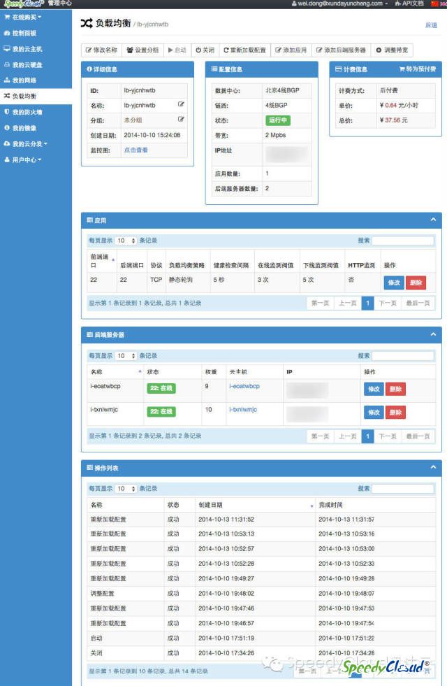Open 我的防火墙 in the sidebar
Image resolution: width=447 pixels, height=686 pixels.
coord(23,112)
